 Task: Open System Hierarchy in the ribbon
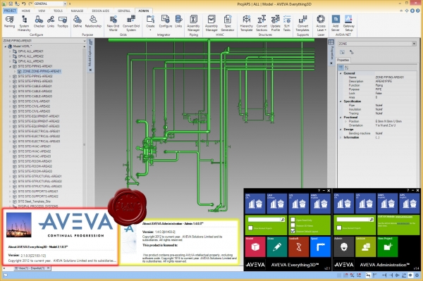coord(24,23)
